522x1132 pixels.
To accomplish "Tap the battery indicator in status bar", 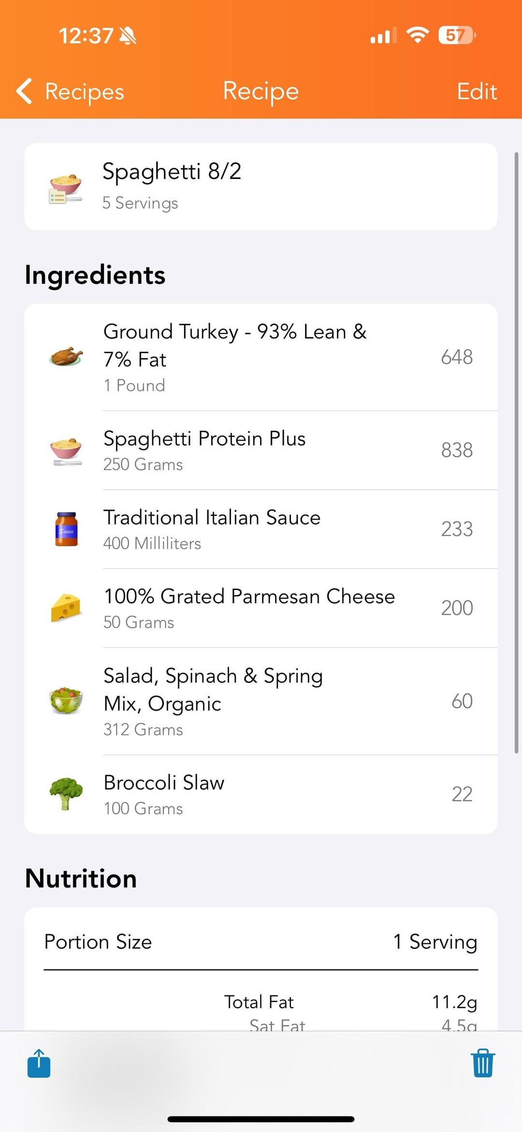I will [x=456, y=35].
